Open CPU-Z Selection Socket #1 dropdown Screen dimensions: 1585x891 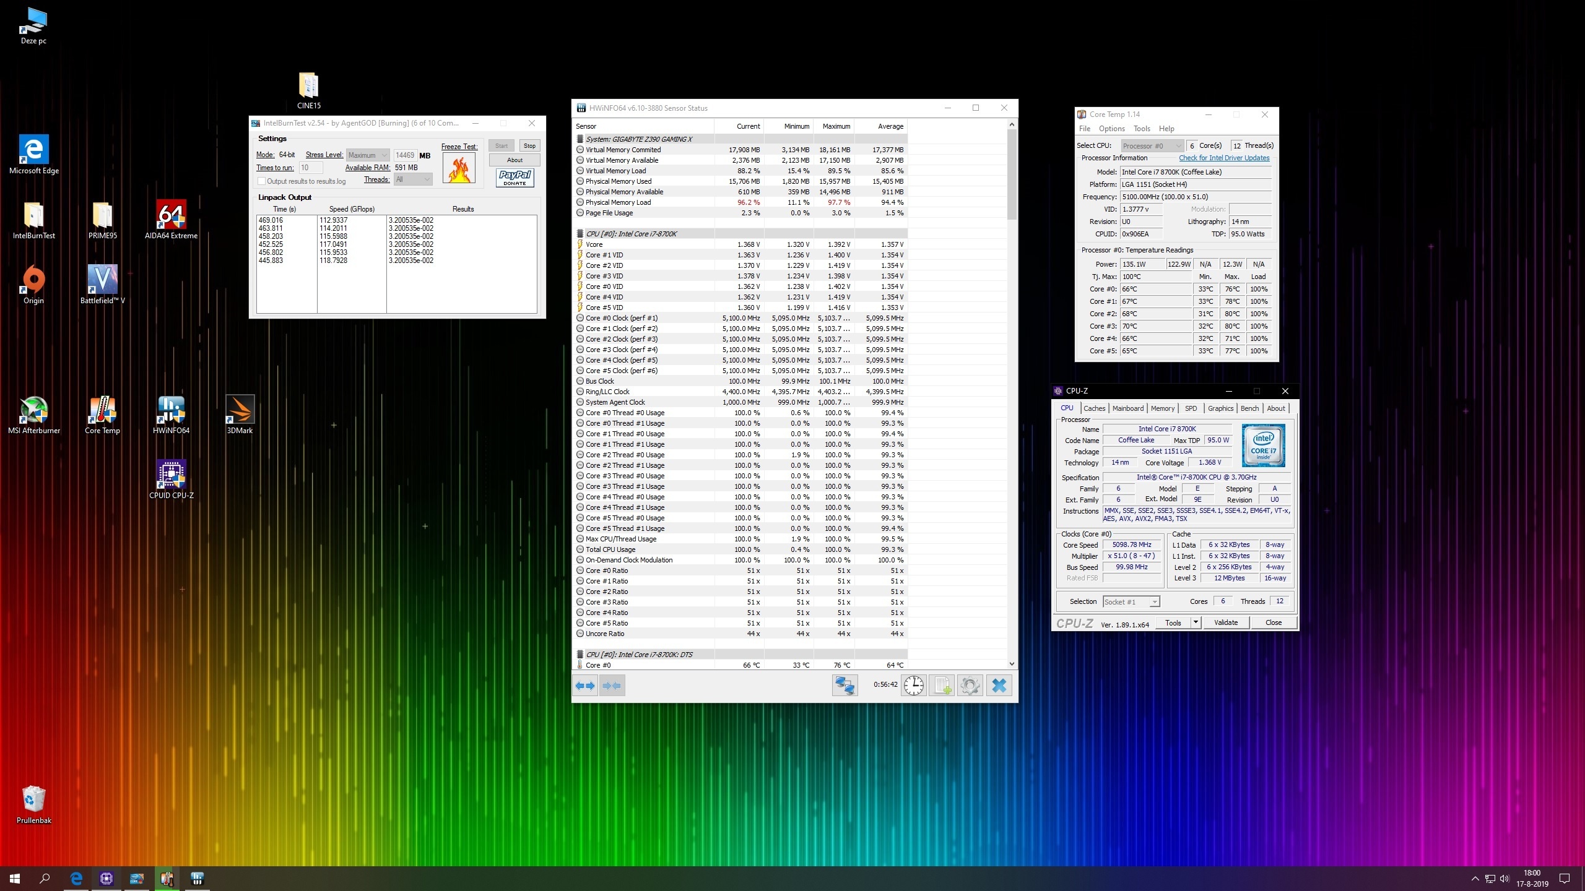point(1131,601)
